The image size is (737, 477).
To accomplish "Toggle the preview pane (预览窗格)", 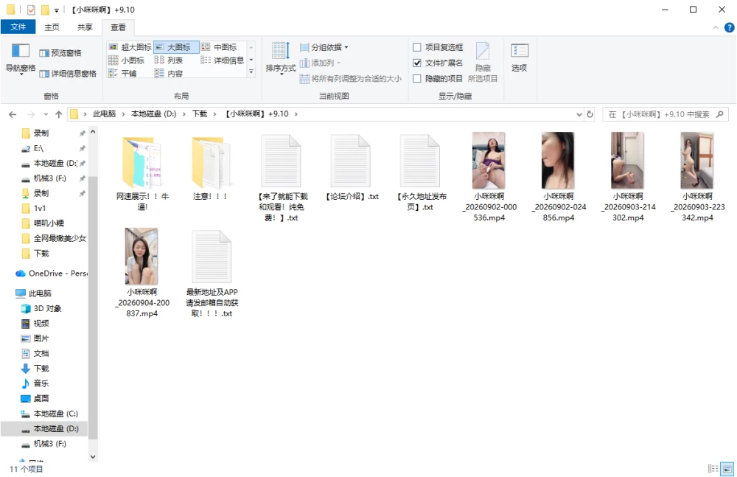I will 60,52.
